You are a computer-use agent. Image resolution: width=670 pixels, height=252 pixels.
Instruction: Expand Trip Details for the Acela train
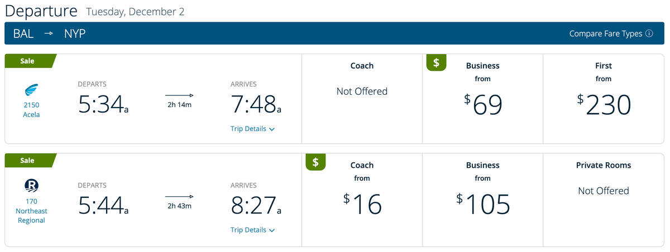tap(252, 129)
